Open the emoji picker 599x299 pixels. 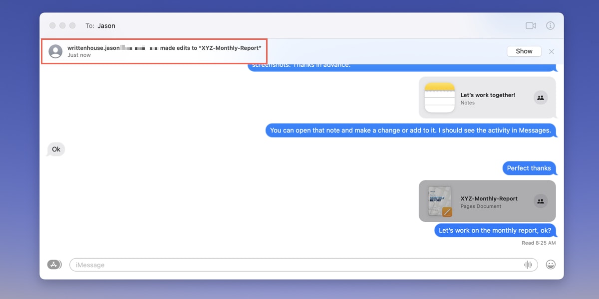click(x=551, y=264)
